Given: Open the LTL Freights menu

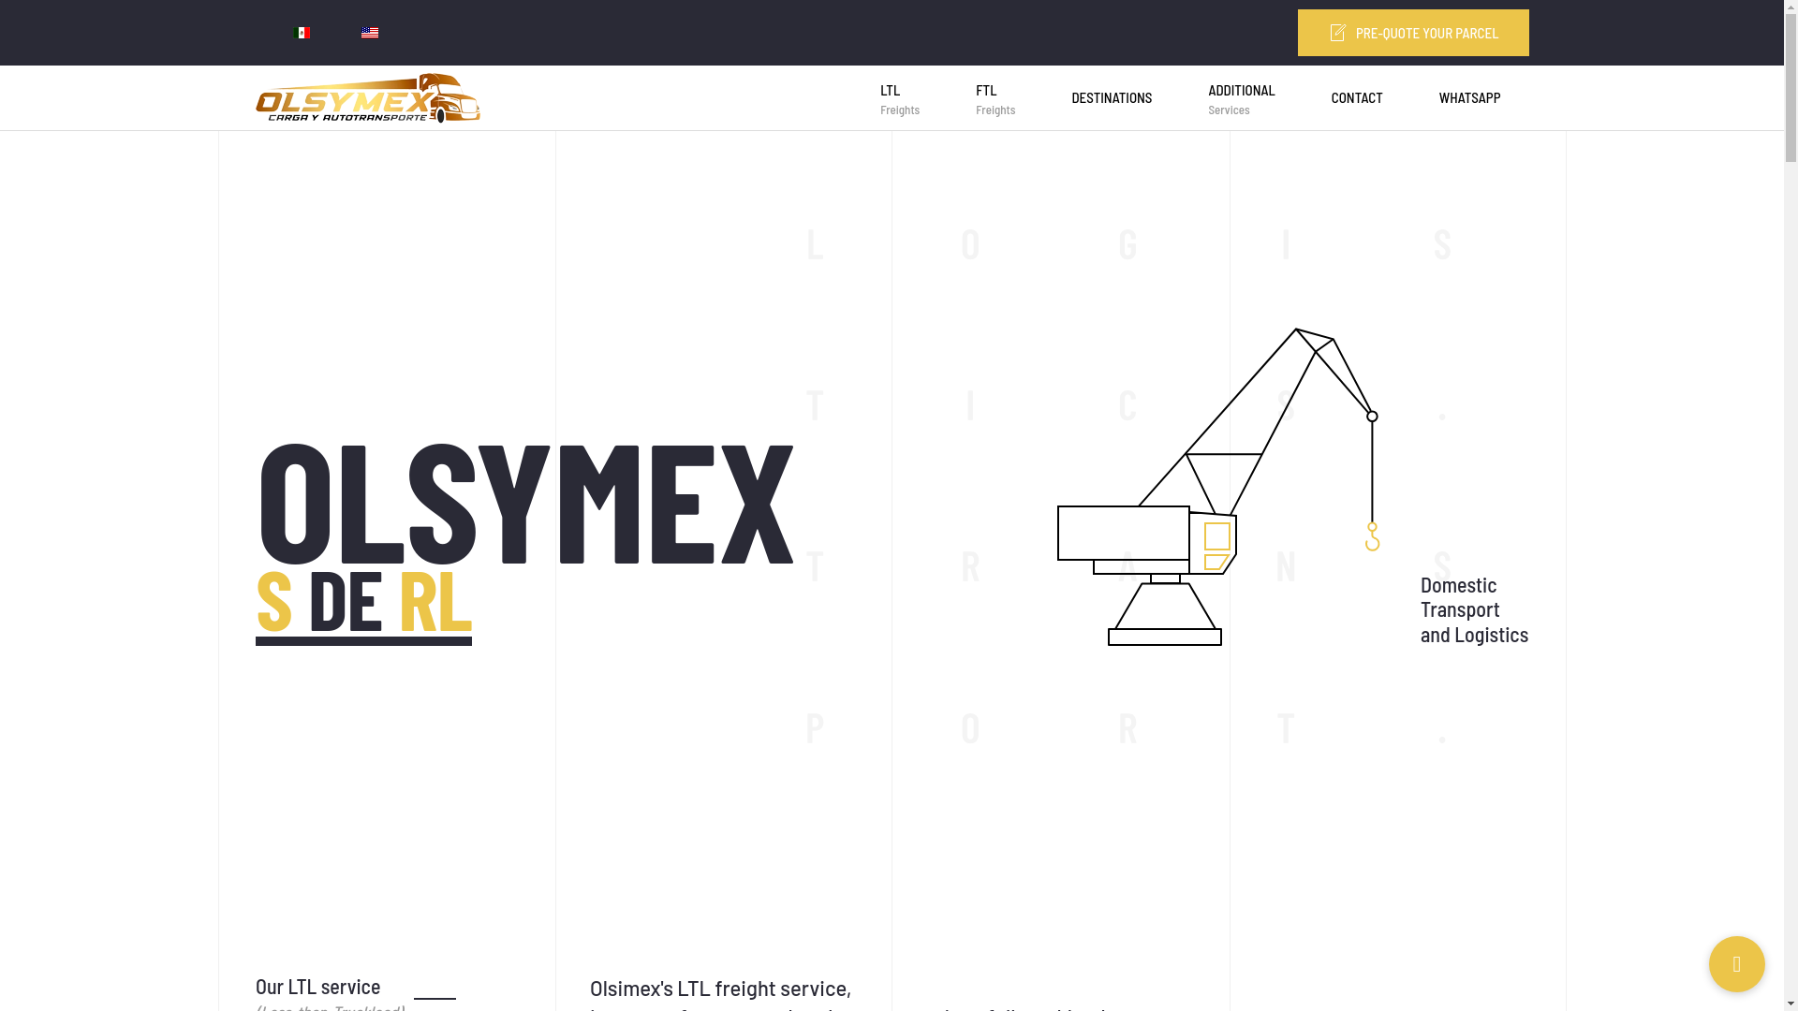Looking at the screenshot, I should coord(900,98).
